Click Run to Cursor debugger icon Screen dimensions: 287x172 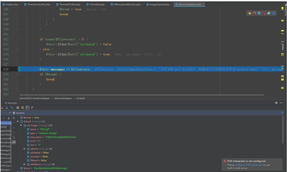pos(12,108)
